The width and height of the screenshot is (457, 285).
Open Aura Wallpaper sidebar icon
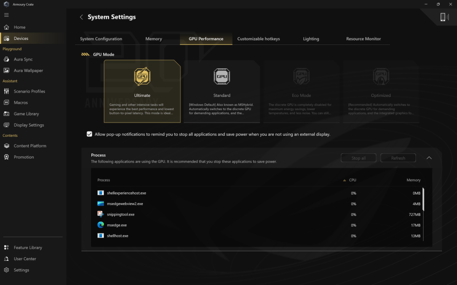pyautogui.click(x=6, y=70)
